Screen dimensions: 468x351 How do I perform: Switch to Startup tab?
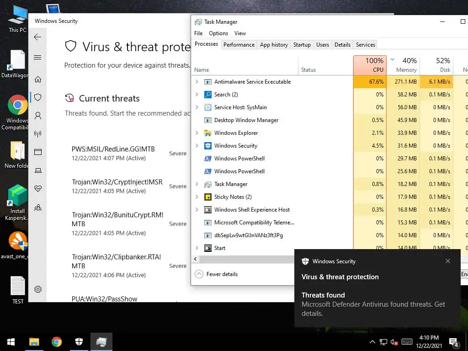(x=302, y=45)
